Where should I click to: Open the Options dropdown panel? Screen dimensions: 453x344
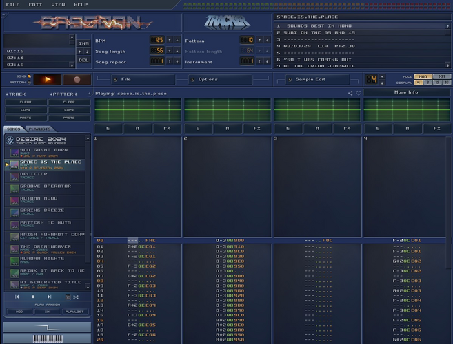(x=220, y=79)
